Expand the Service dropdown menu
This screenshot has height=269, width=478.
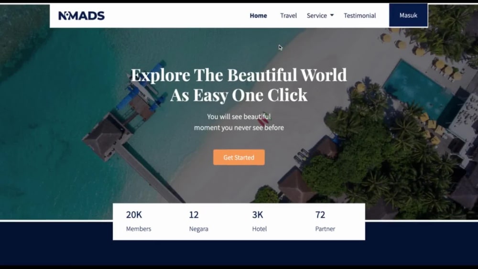(x=320, y=16)
